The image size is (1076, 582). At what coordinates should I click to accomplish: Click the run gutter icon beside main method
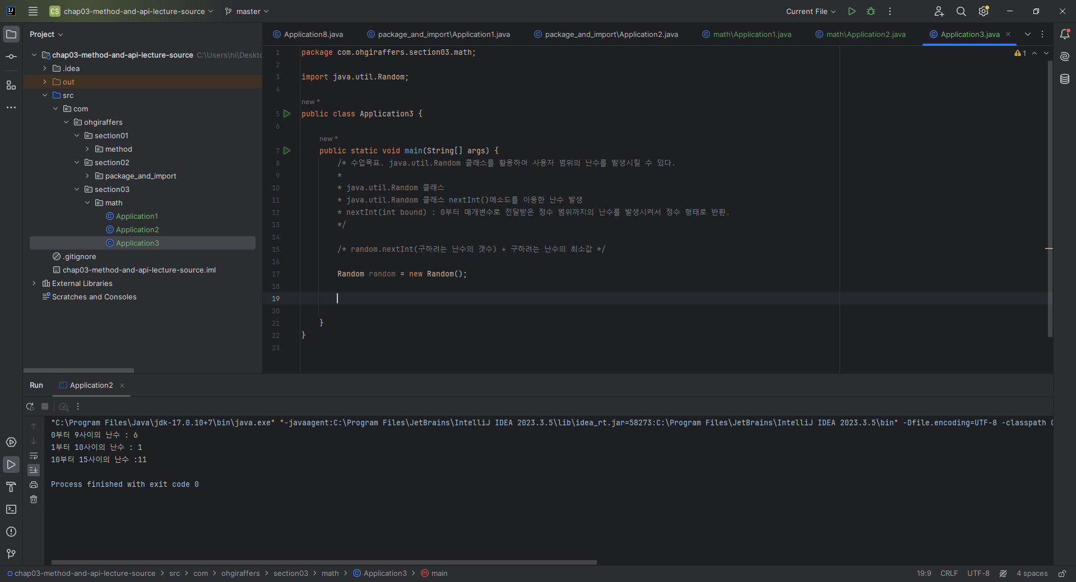(287, 151)
